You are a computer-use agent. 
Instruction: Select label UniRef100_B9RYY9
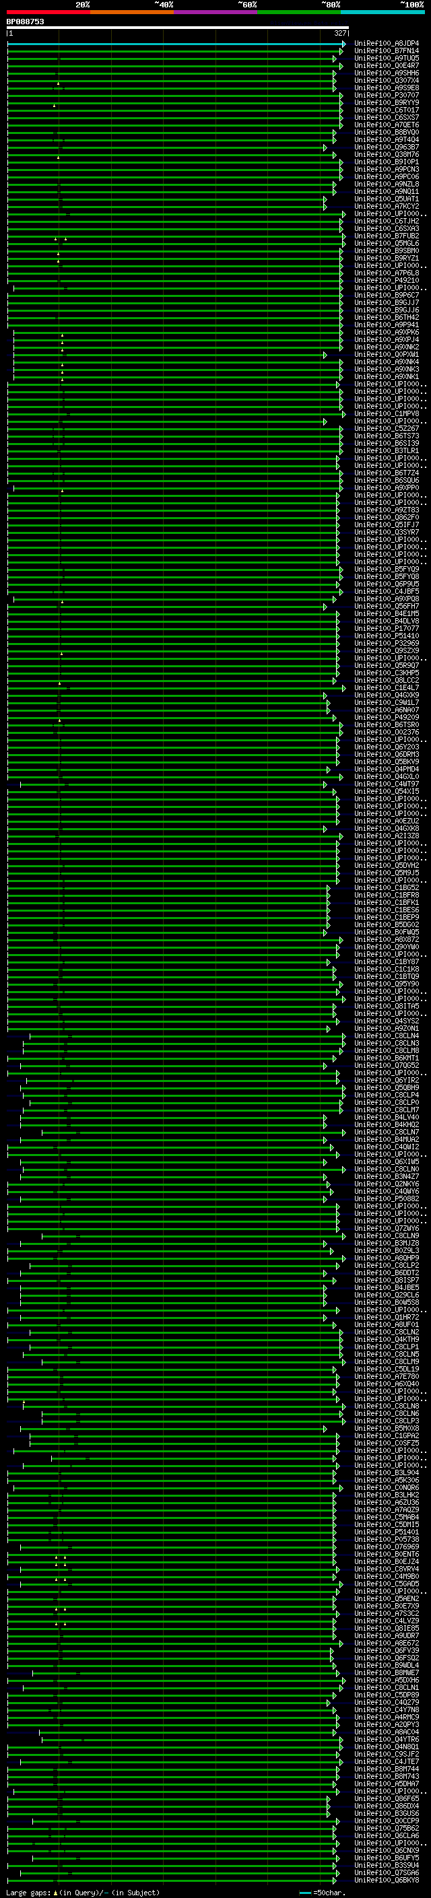pos(387,102)
